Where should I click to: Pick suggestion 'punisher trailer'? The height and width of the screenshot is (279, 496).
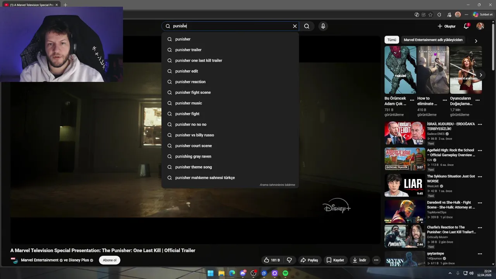coord(230,50)
